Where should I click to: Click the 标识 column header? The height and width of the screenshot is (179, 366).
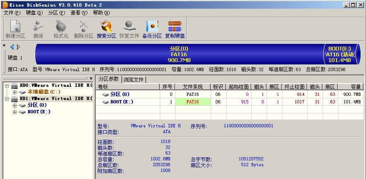tap(218, 87)
